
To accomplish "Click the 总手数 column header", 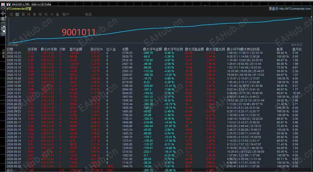I will [x=32, y=49].
